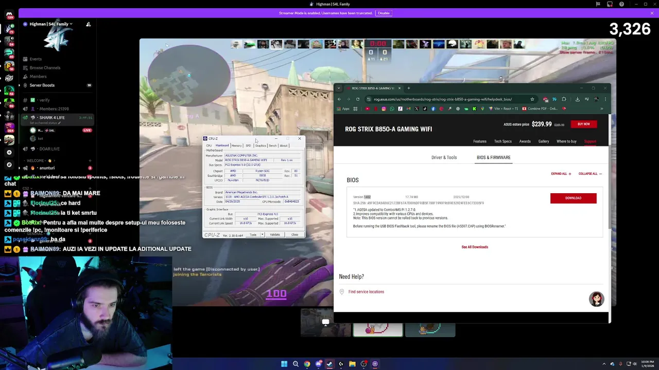Open taskbar Search icon
659x370 pixels.
coord(296,364)
